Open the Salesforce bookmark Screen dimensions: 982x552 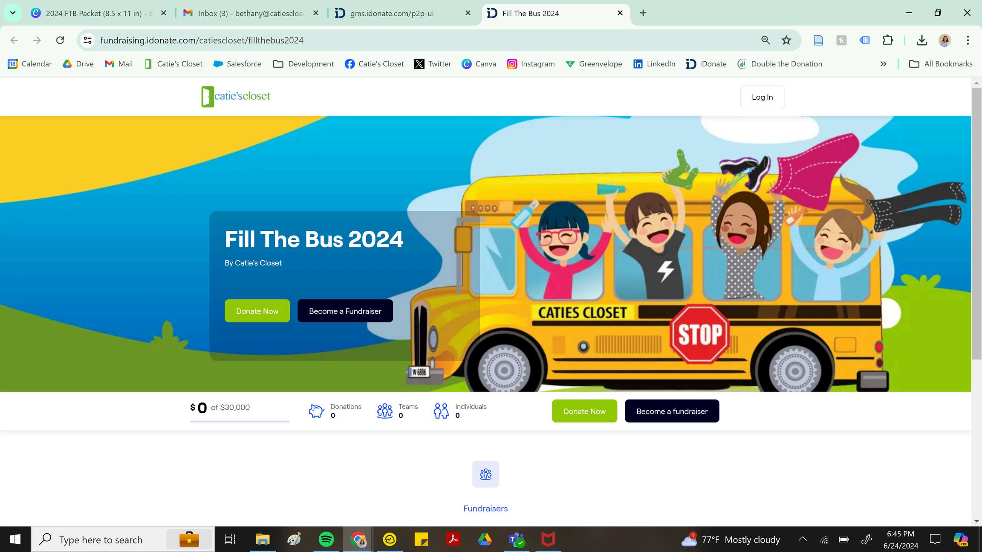point(237,64)
